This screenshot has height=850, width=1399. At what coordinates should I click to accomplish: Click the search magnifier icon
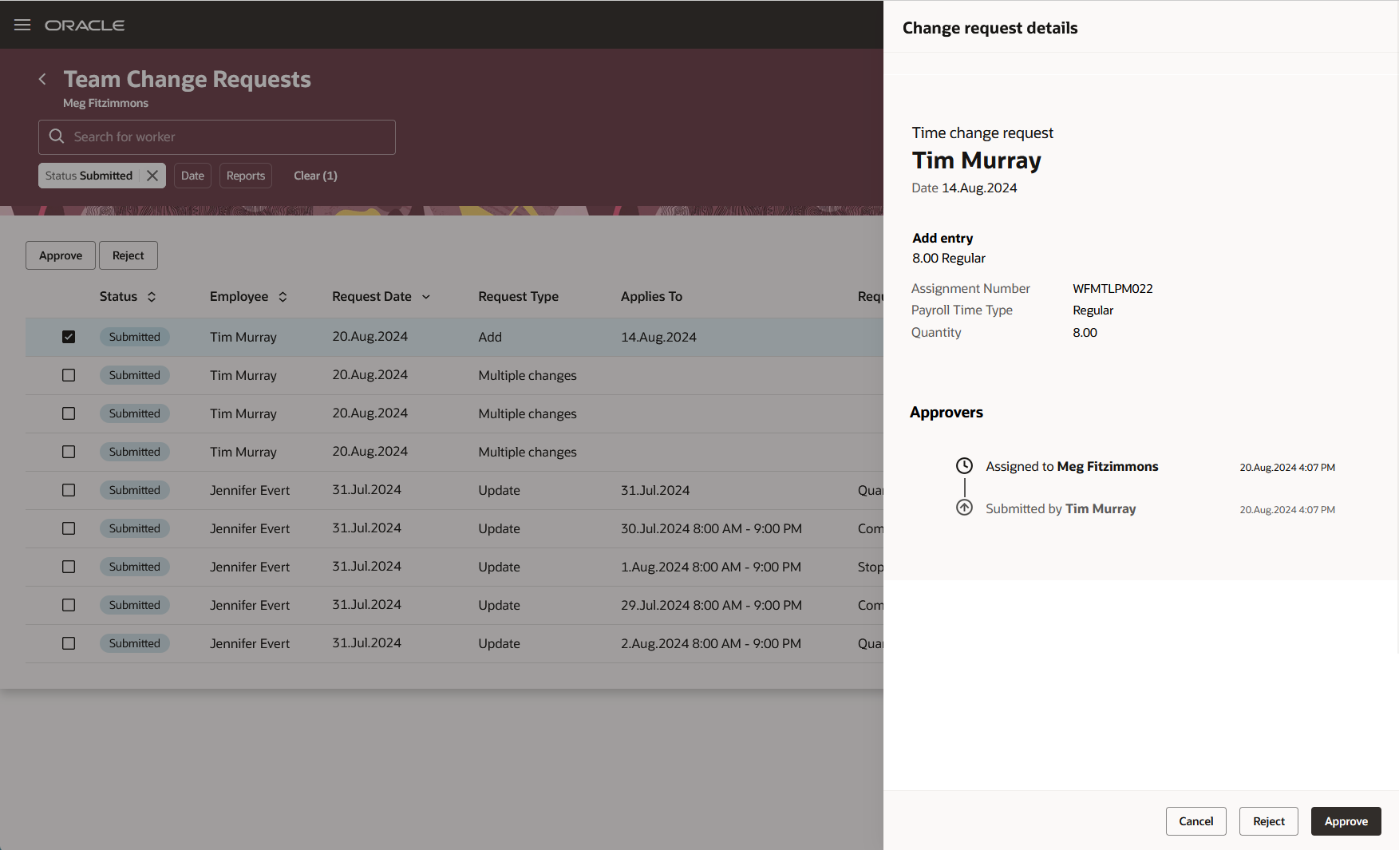coord(57,136)
